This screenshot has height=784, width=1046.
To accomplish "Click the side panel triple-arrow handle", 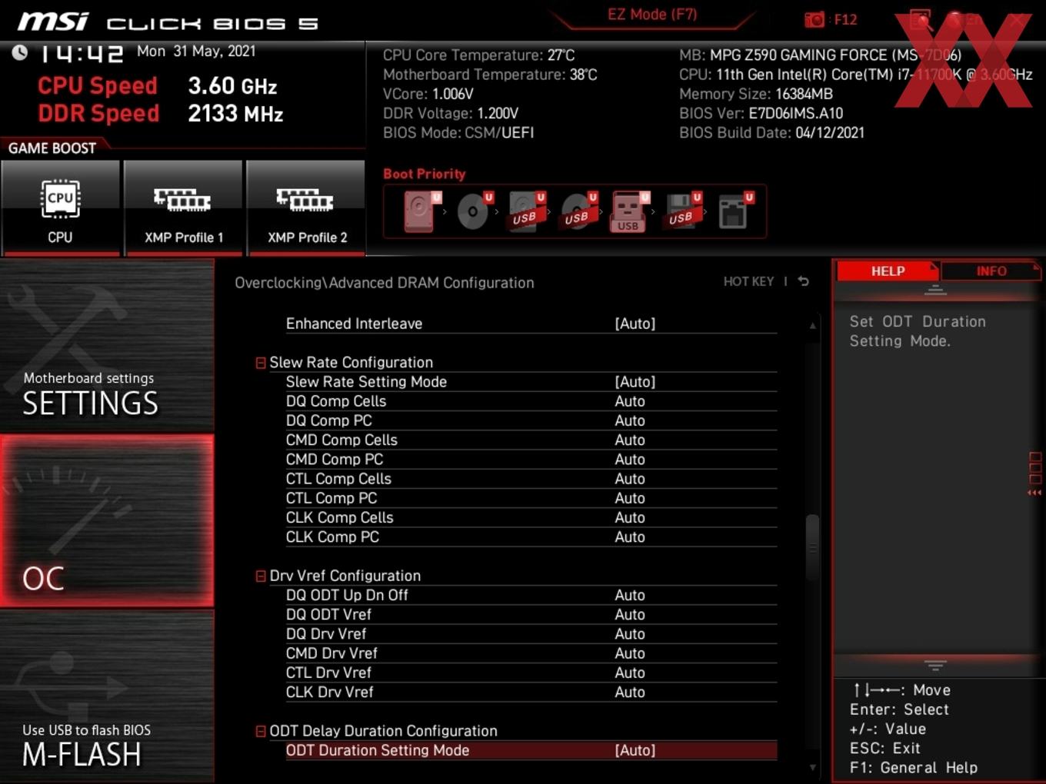I will pyautogui.click(x=1034, y=493).
